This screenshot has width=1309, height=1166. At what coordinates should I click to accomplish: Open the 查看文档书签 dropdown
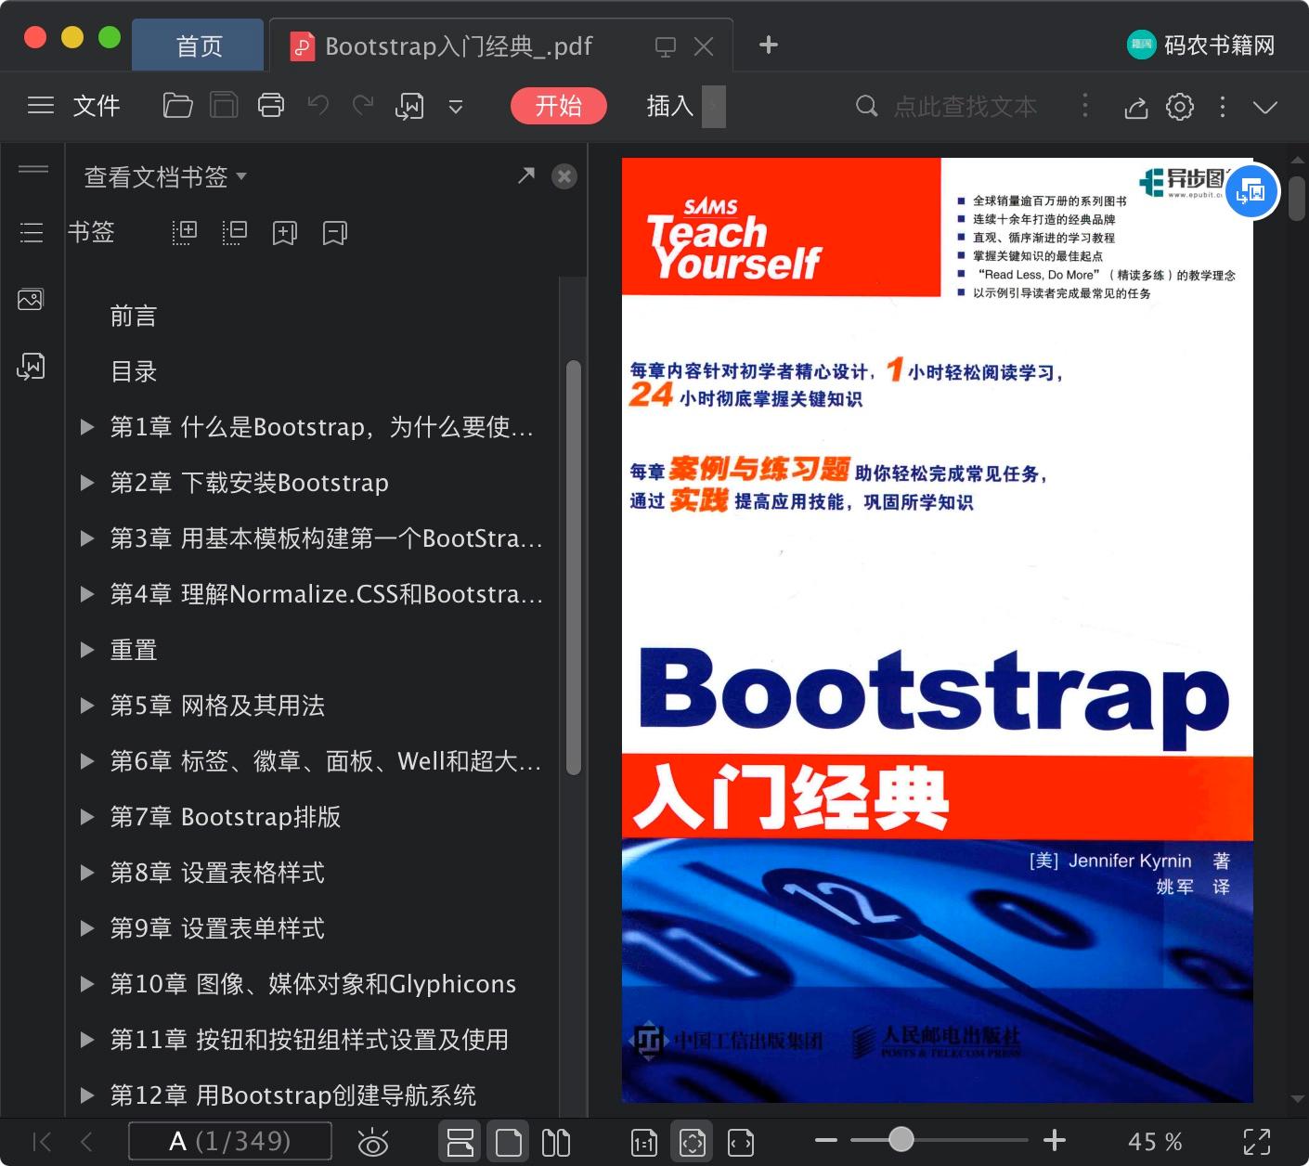tap(165, 176)
